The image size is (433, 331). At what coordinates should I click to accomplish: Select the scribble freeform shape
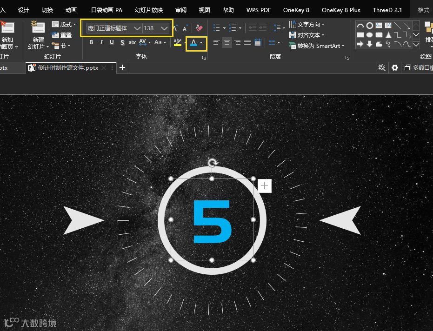click(x=388, y=44)
